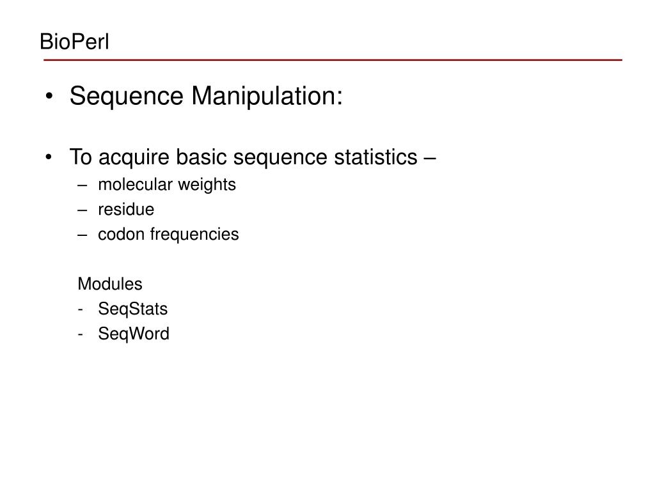Click the trailing dash after statistics
The height and width of the screenshot is (491, 655).
click(430, 159)
